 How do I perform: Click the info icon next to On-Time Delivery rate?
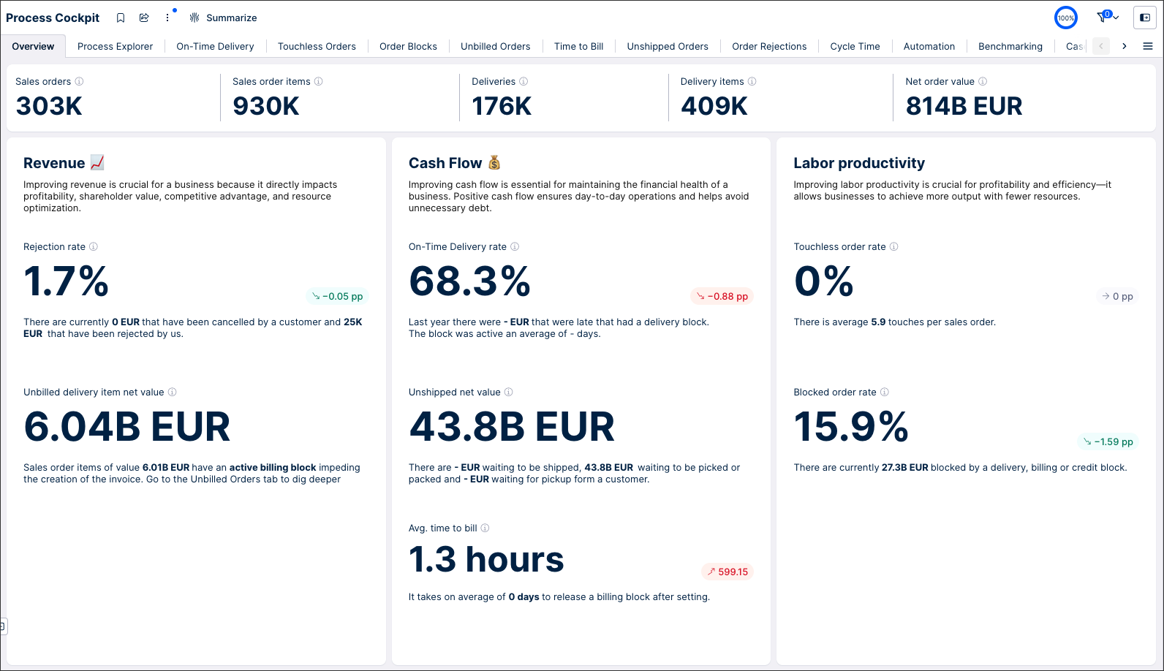click(x=515, y=246)
